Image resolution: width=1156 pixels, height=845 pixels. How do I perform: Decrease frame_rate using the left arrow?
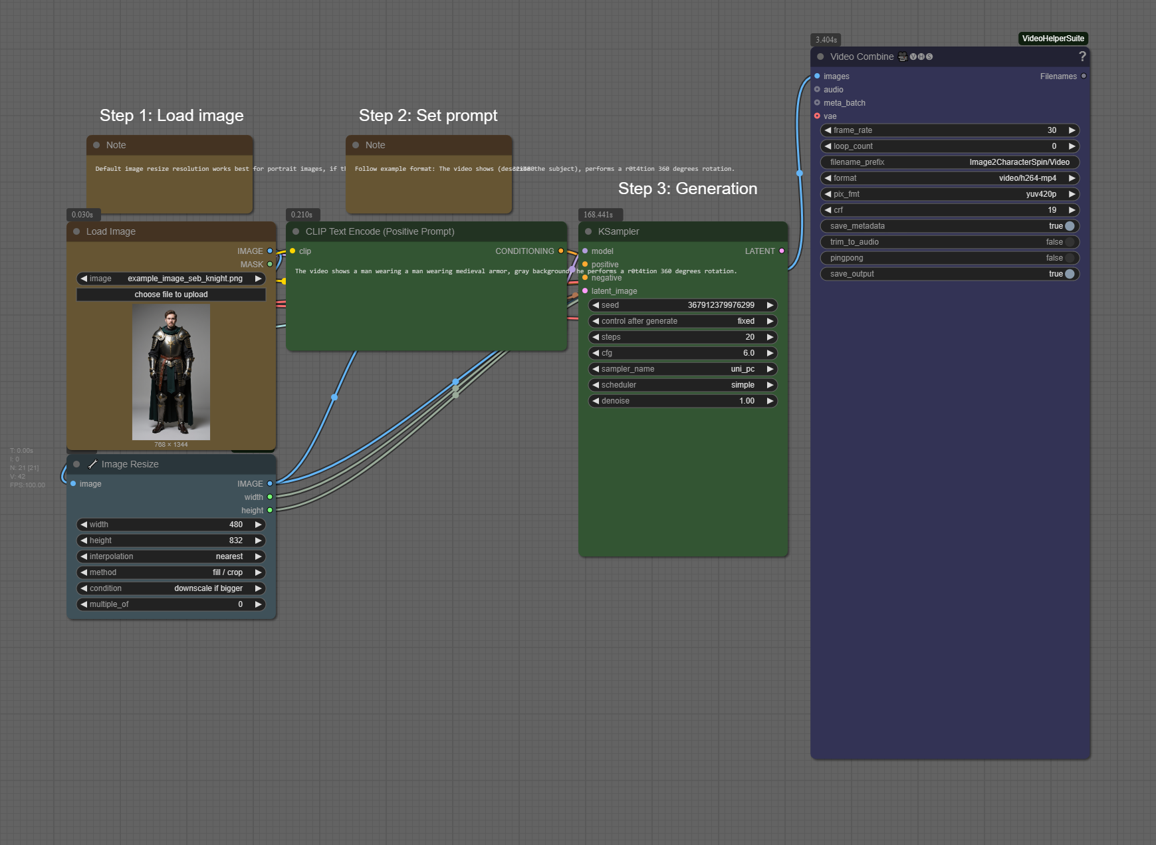click(828, 130)
